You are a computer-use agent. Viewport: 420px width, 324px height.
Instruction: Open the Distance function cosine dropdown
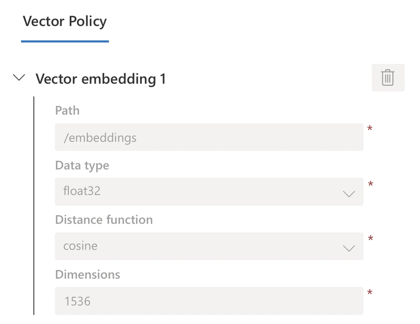coord(209,246)
